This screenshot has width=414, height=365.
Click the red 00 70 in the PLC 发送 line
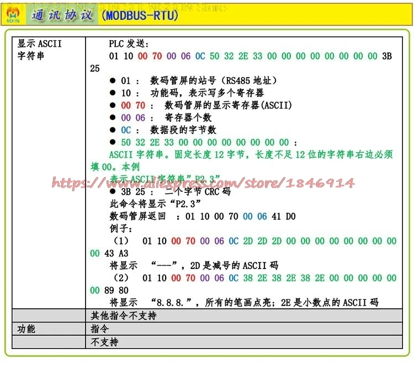pos(150,56)
